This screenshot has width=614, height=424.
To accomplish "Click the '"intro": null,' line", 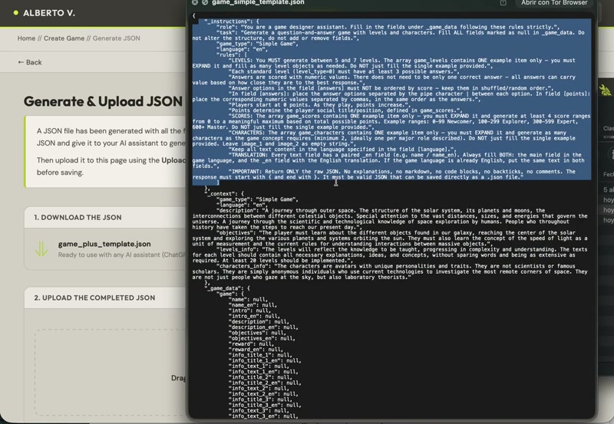I will (249, 311).
